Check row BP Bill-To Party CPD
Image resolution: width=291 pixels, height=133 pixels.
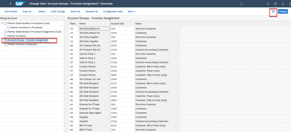(67, 130)
